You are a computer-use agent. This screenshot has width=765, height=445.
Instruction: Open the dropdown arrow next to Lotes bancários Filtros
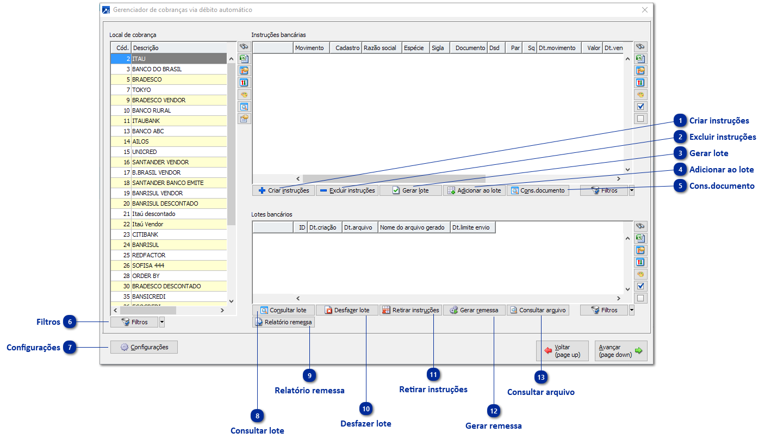[x=631, y=310]
